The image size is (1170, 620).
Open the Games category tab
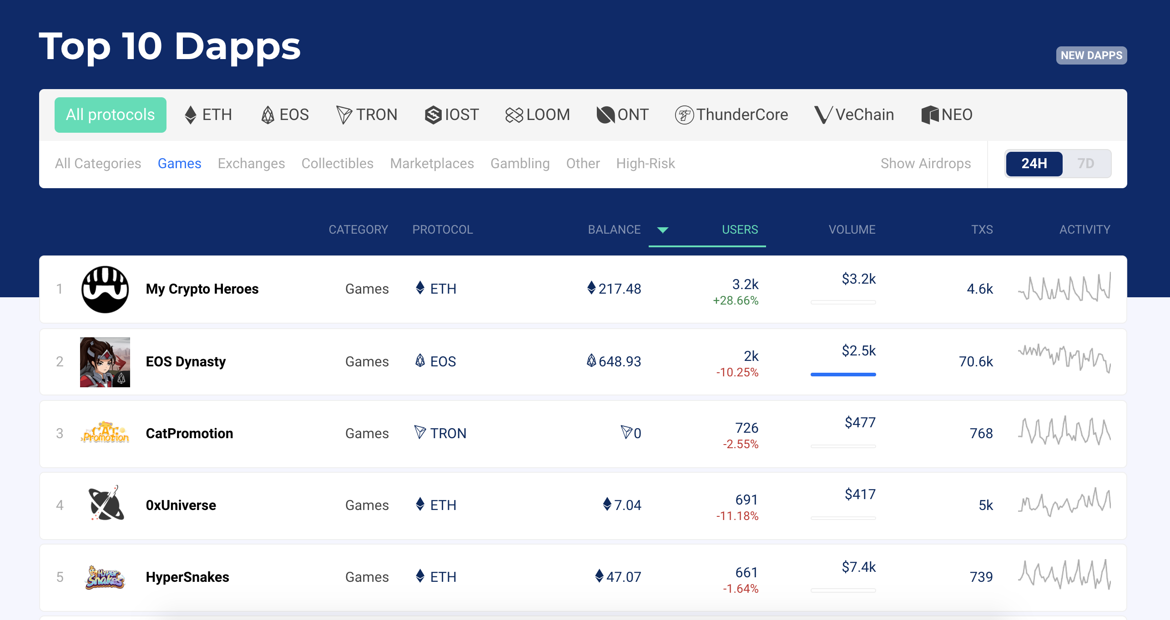pyautogui.click(x=179, y=164)
